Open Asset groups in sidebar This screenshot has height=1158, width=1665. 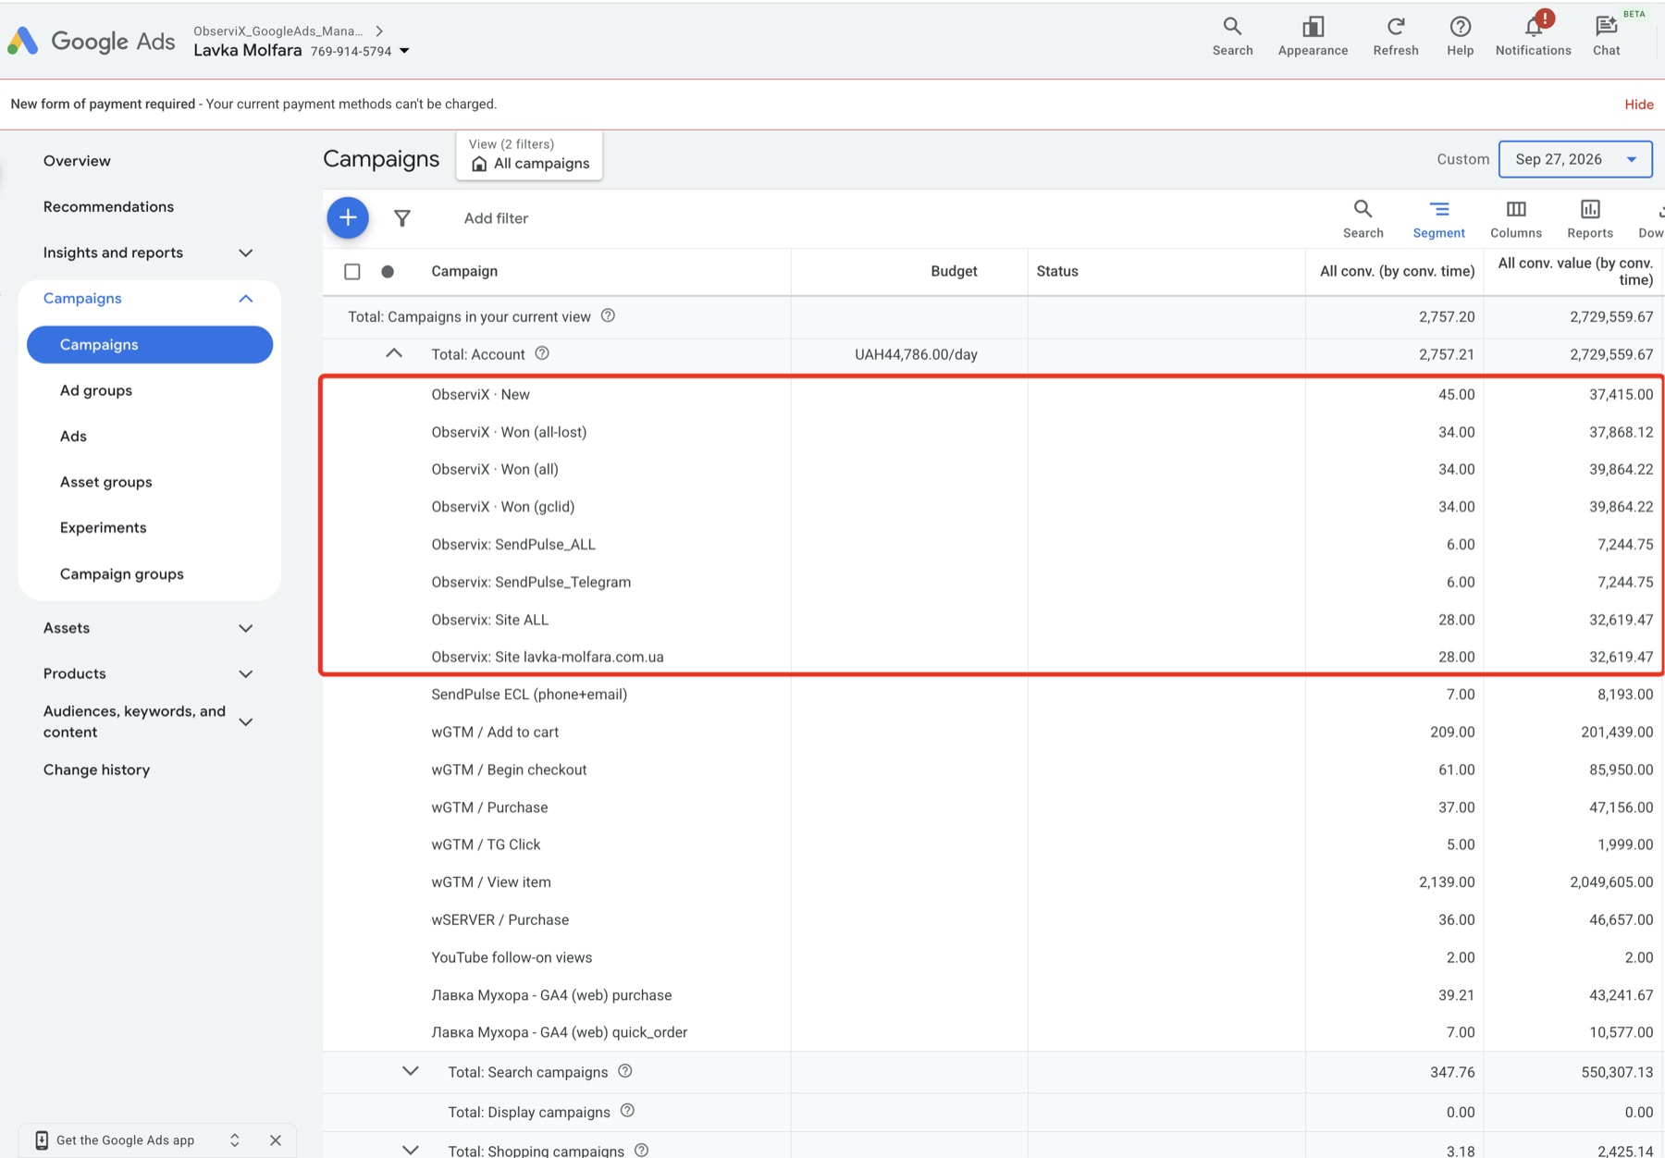pos(106,482)
